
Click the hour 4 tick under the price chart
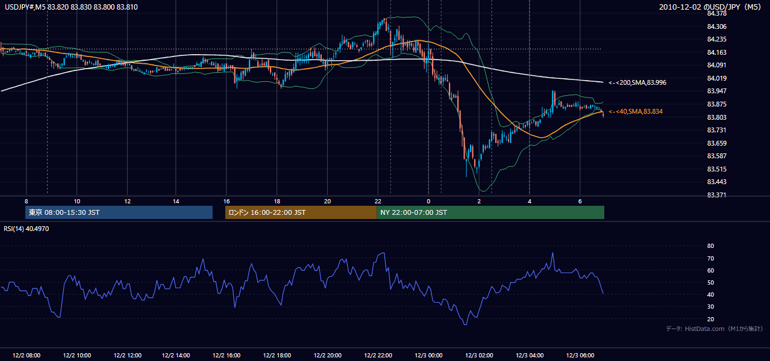[530, 201]
